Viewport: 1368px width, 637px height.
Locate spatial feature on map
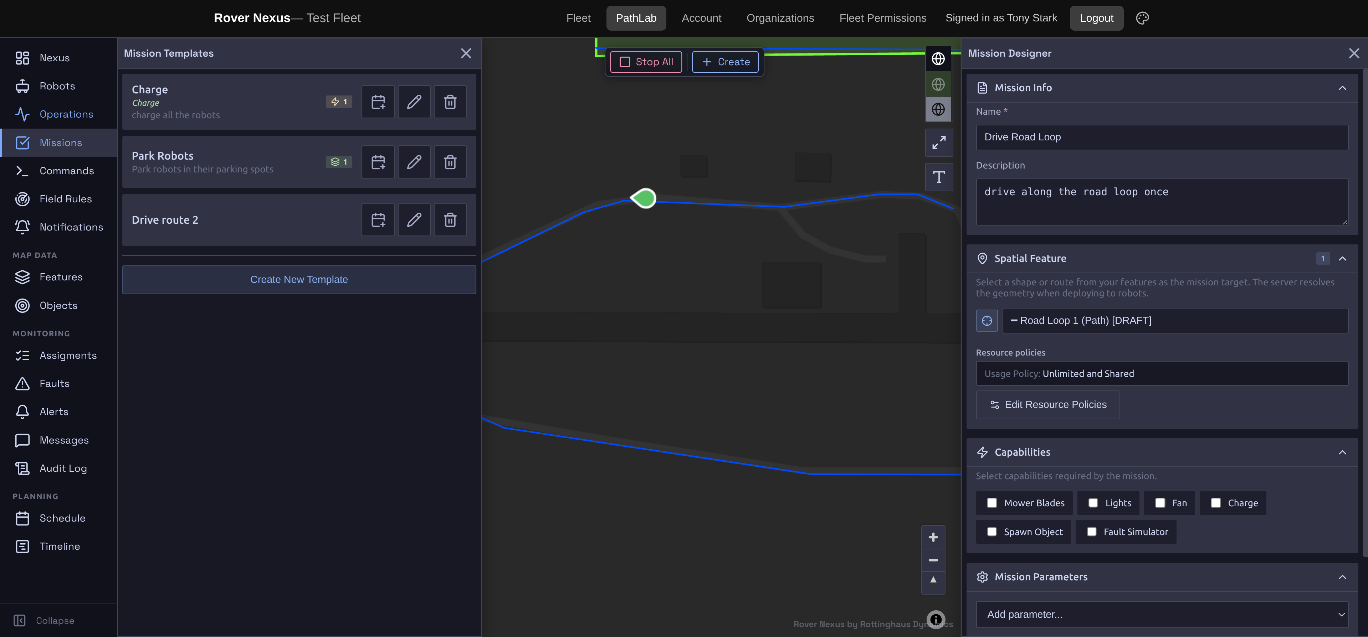[x=987, y=321]
